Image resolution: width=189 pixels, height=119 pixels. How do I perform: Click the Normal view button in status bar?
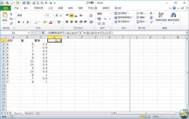coord(142,116)
